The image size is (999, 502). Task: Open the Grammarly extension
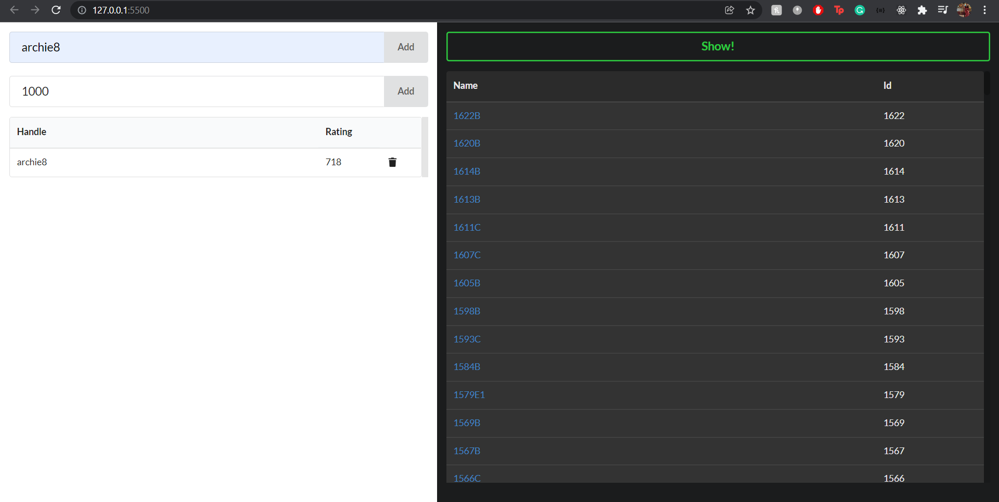860,10
